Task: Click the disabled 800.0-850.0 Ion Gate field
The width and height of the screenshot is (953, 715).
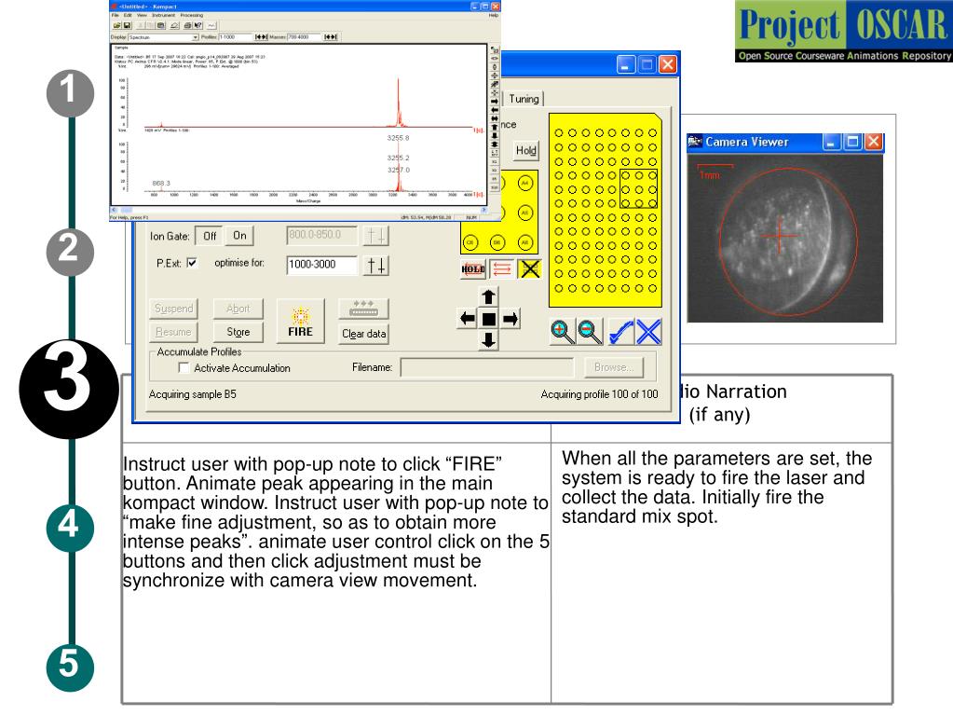Action: (321, 235)
